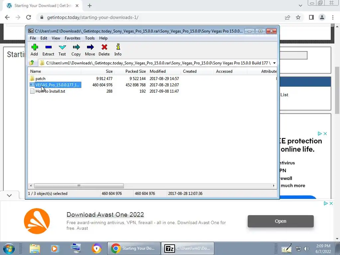Open the Edit menu

point(44,38)
